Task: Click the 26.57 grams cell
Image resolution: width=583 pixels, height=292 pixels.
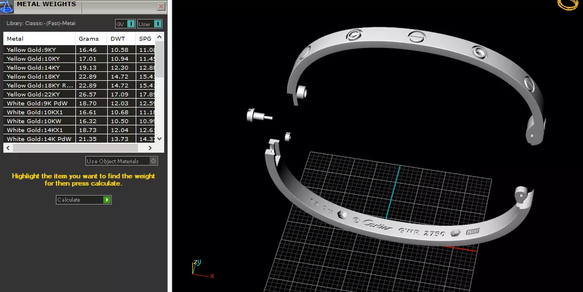Action: (x=92, y=94)
